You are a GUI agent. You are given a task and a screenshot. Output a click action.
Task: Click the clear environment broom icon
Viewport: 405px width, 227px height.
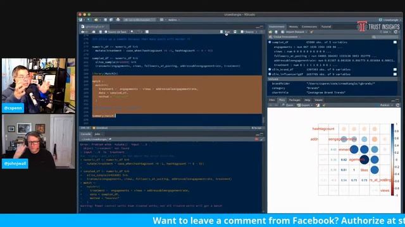(x=312, y=32)
